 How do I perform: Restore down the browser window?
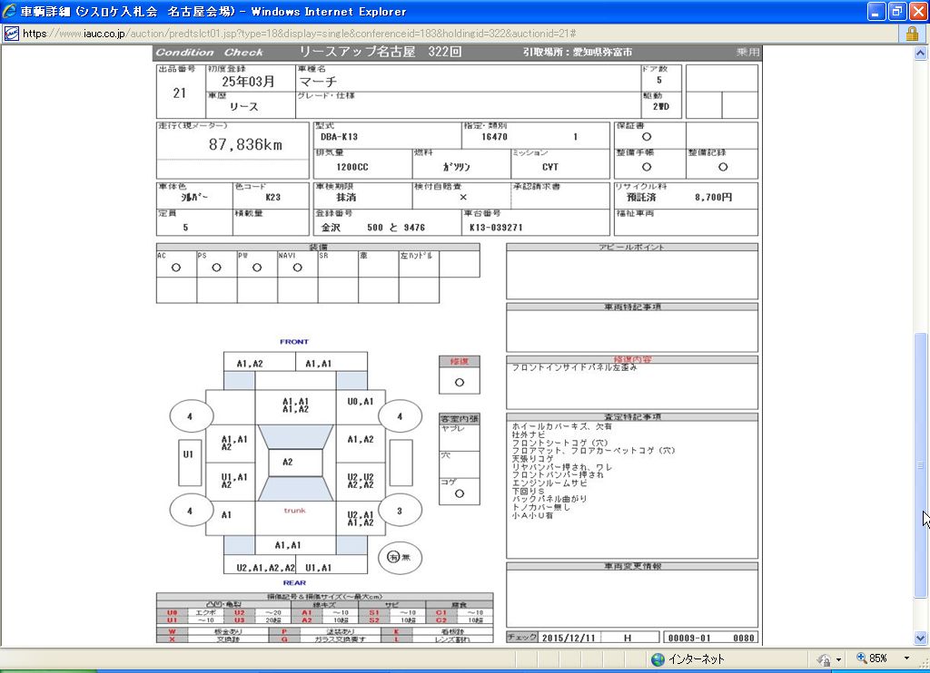point(895,11)
